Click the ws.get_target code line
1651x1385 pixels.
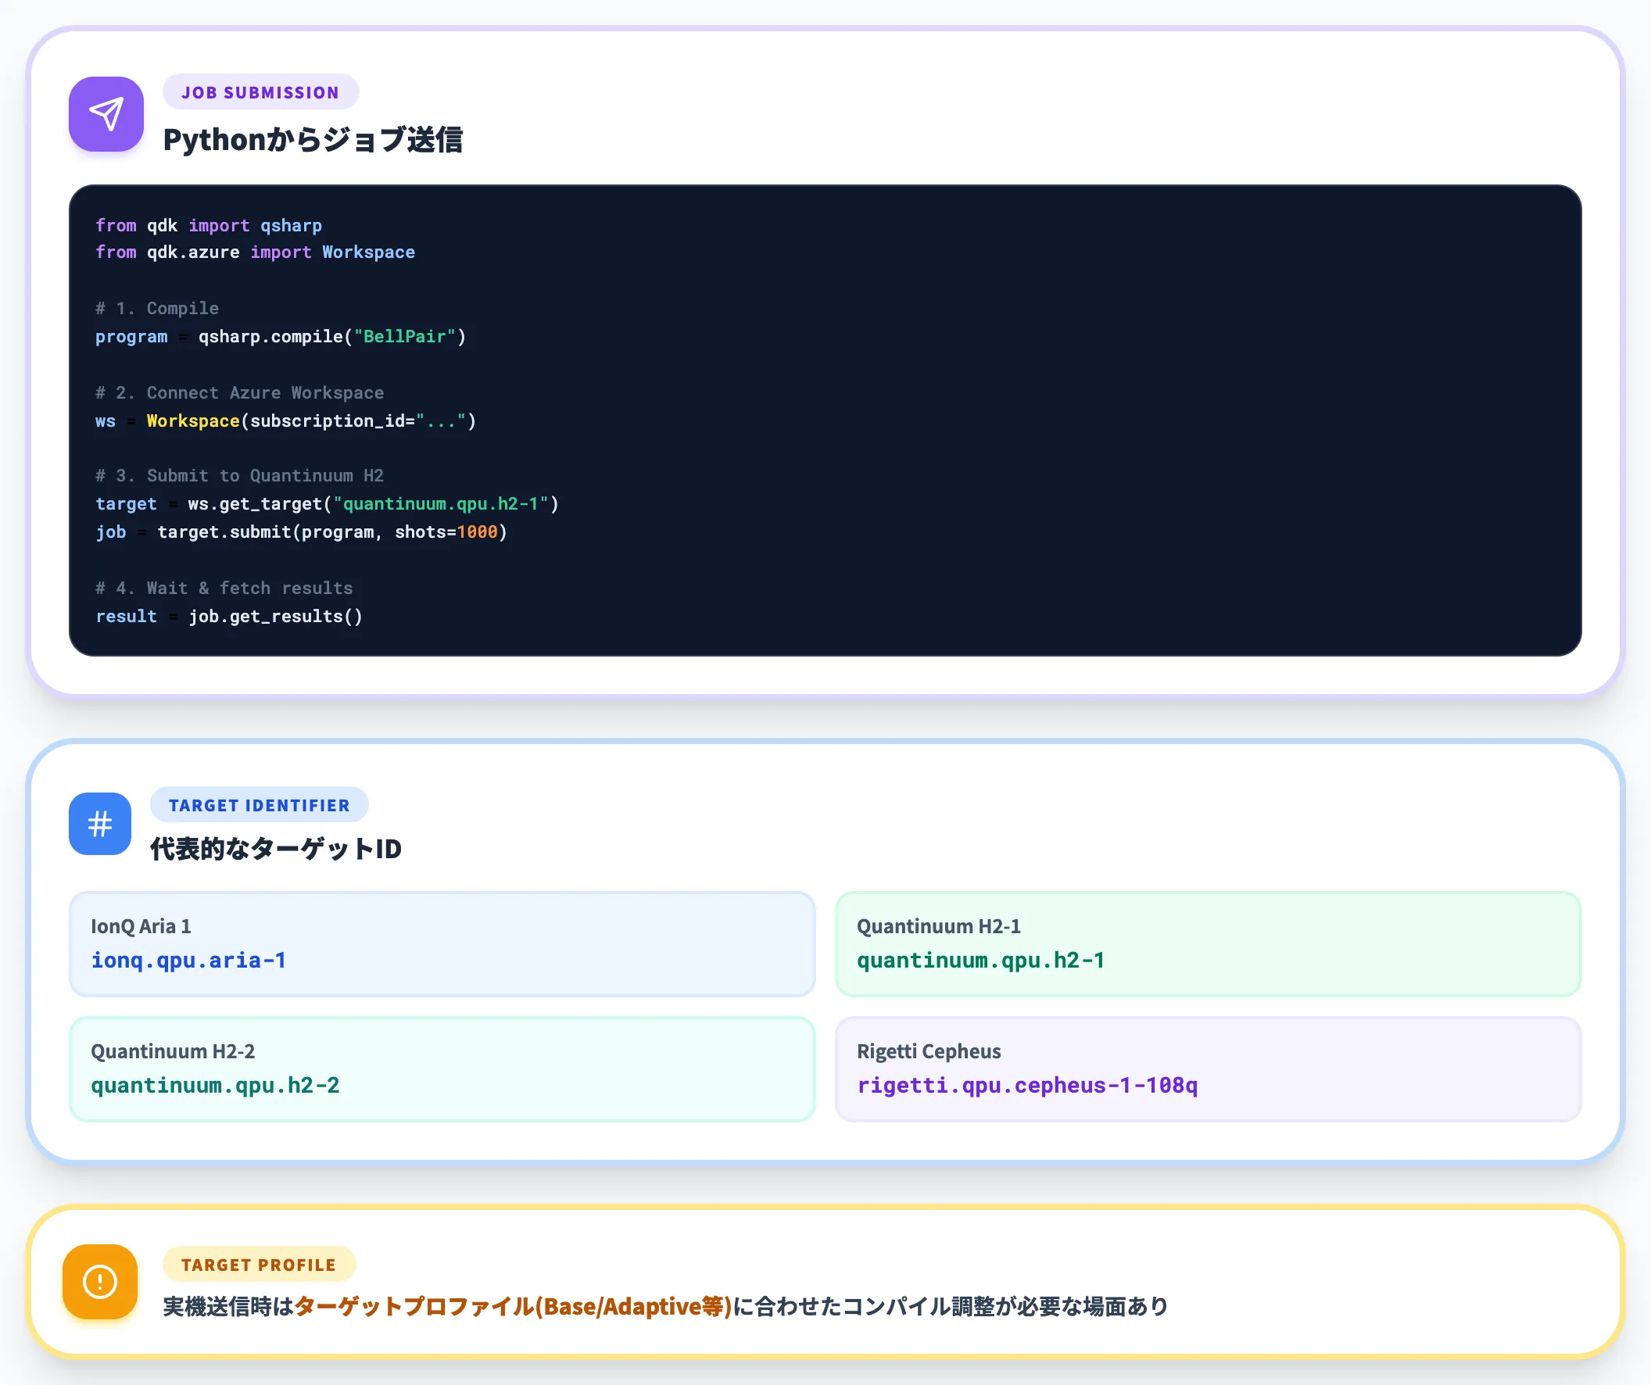click(327, 504)
